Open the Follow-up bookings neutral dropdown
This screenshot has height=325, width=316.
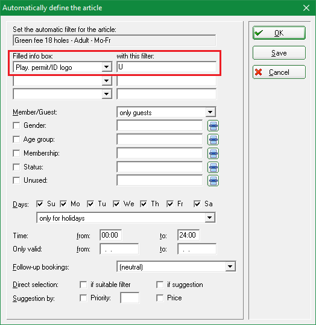point(230,267)
